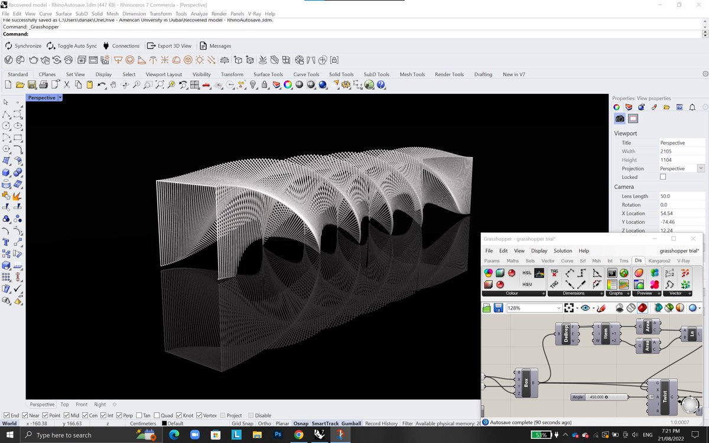The width and height of the screenshot is (709, 443).
Task: Expand the Perspective viewport title menu arrow
Action: pos(60,97)
